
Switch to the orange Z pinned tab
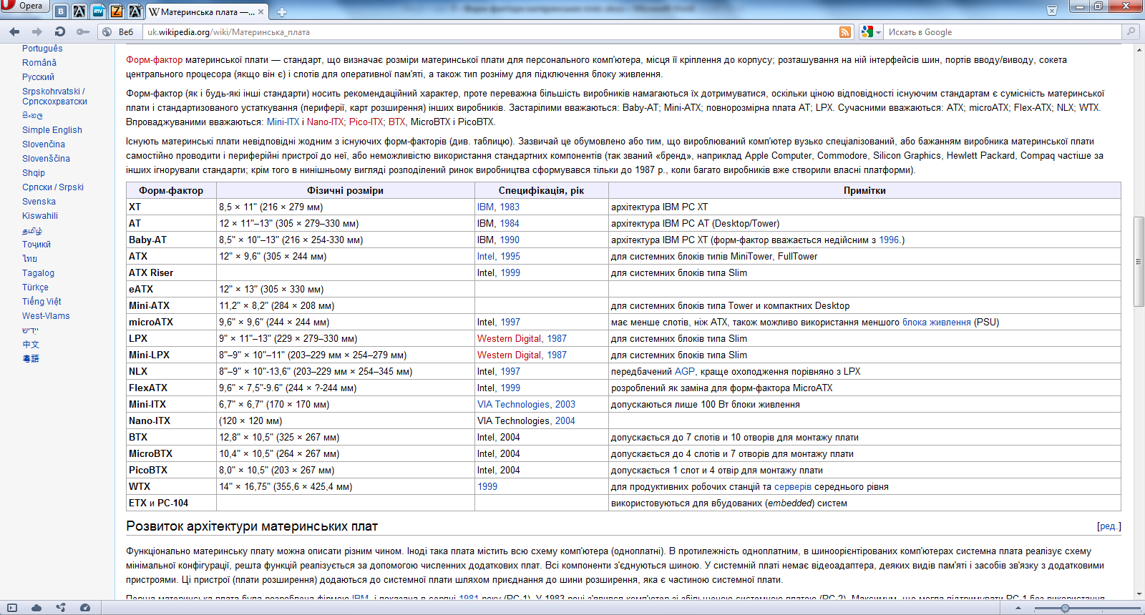click(117, 11)
